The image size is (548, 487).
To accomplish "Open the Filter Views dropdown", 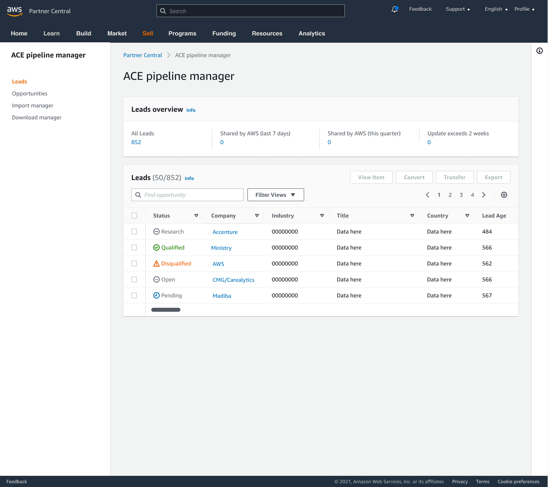I will coord(276,195).
